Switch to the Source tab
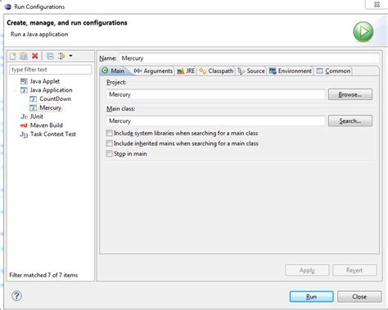This screenshot has height=310, width=388. click(x=251, y=71)
